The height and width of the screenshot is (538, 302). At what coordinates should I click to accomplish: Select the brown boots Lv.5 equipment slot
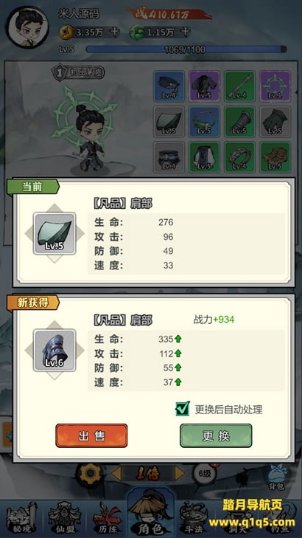point(275,156)
